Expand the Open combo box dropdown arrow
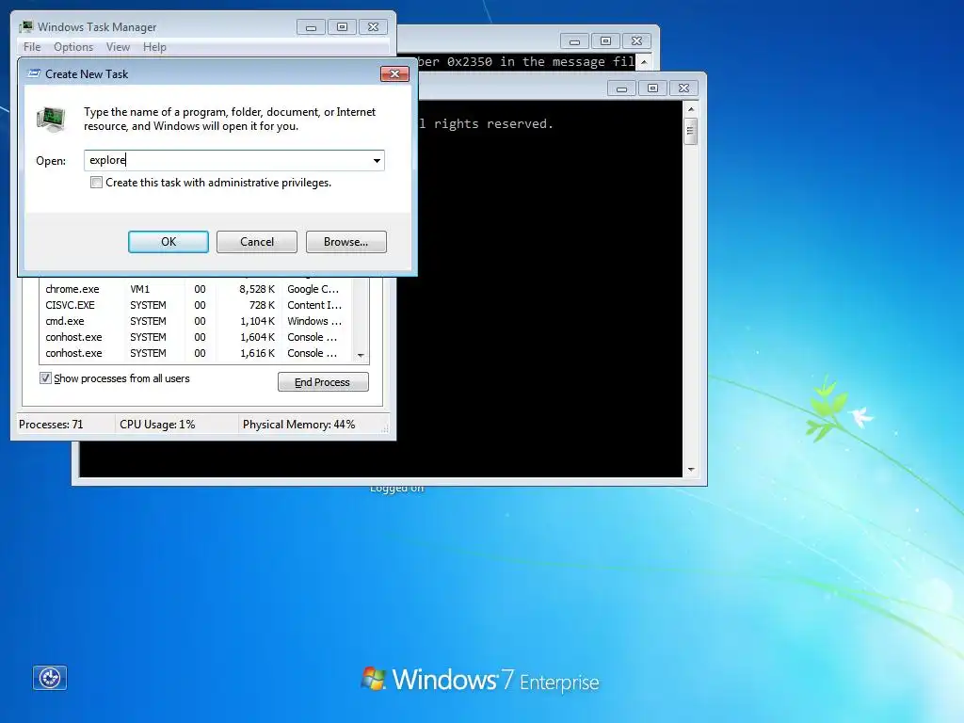The width and height of the screenshot is (964, 723). pos(377,160)
